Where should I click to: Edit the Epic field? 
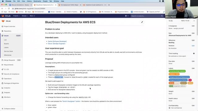193,33
